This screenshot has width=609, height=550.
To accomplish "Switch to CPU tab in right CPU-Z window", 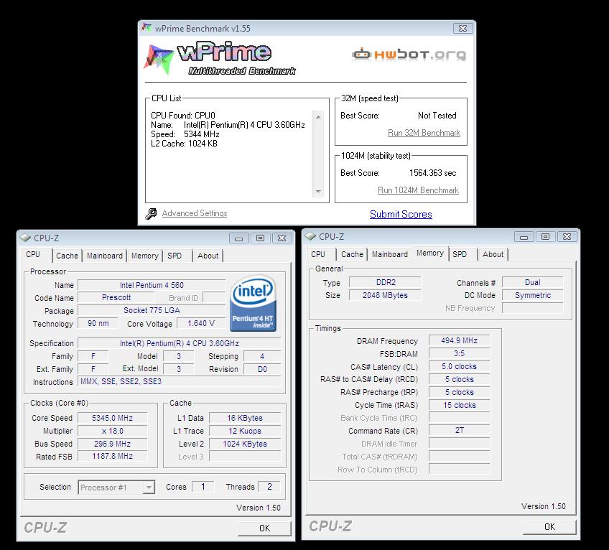I will click(x=318, y=254).
